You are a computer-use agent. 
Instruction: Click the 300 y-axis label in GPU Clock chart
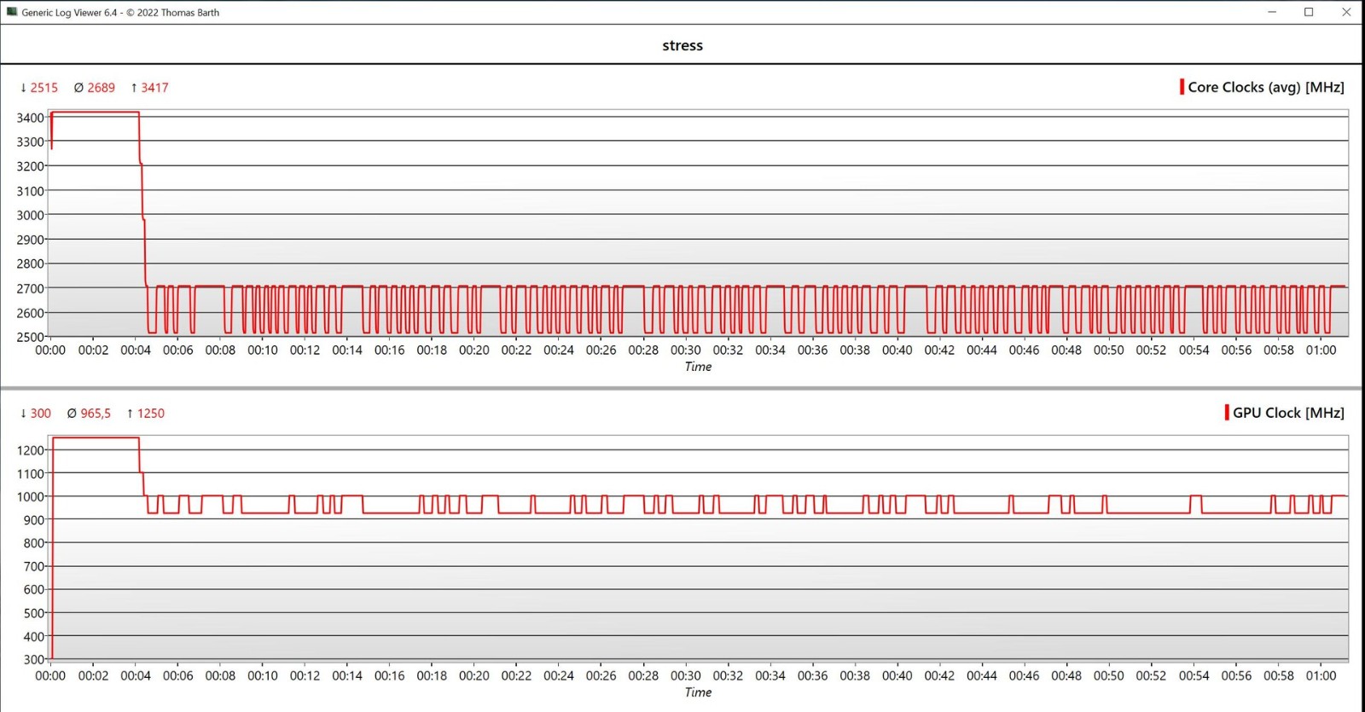point(33,659)
